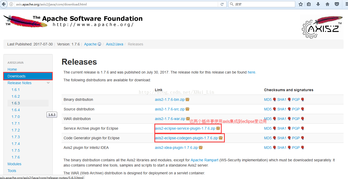Click package icon beside service-plugin zip
The image size is (348, 179).
(x=218, y=128)
